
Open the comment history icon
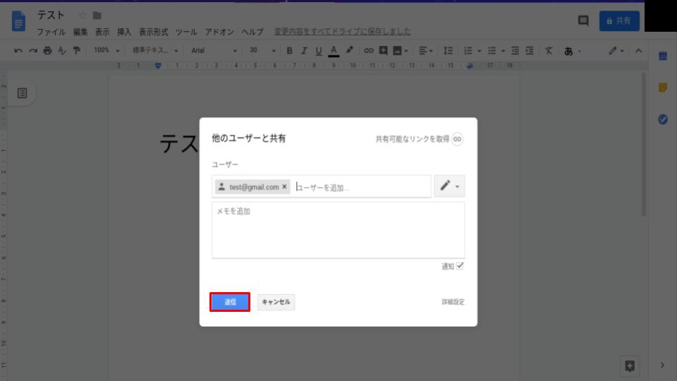click(583, 20)
